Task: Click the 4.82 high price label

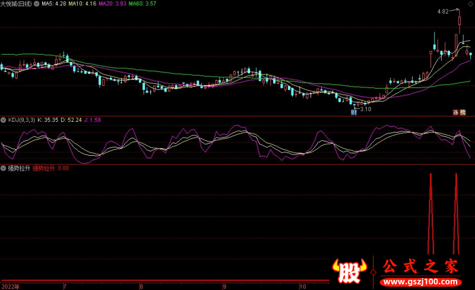Action: pos(443,11)
